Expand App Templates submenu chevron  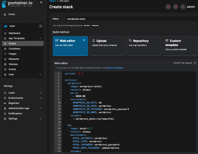pyautogui.click(x=40, y=38)
